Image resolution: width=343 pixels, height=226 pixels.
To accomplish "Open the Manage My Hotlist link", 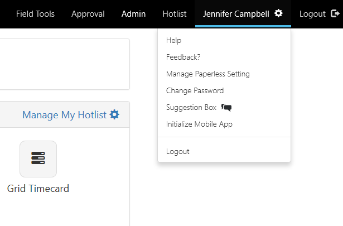I will [x=64, y=114].
